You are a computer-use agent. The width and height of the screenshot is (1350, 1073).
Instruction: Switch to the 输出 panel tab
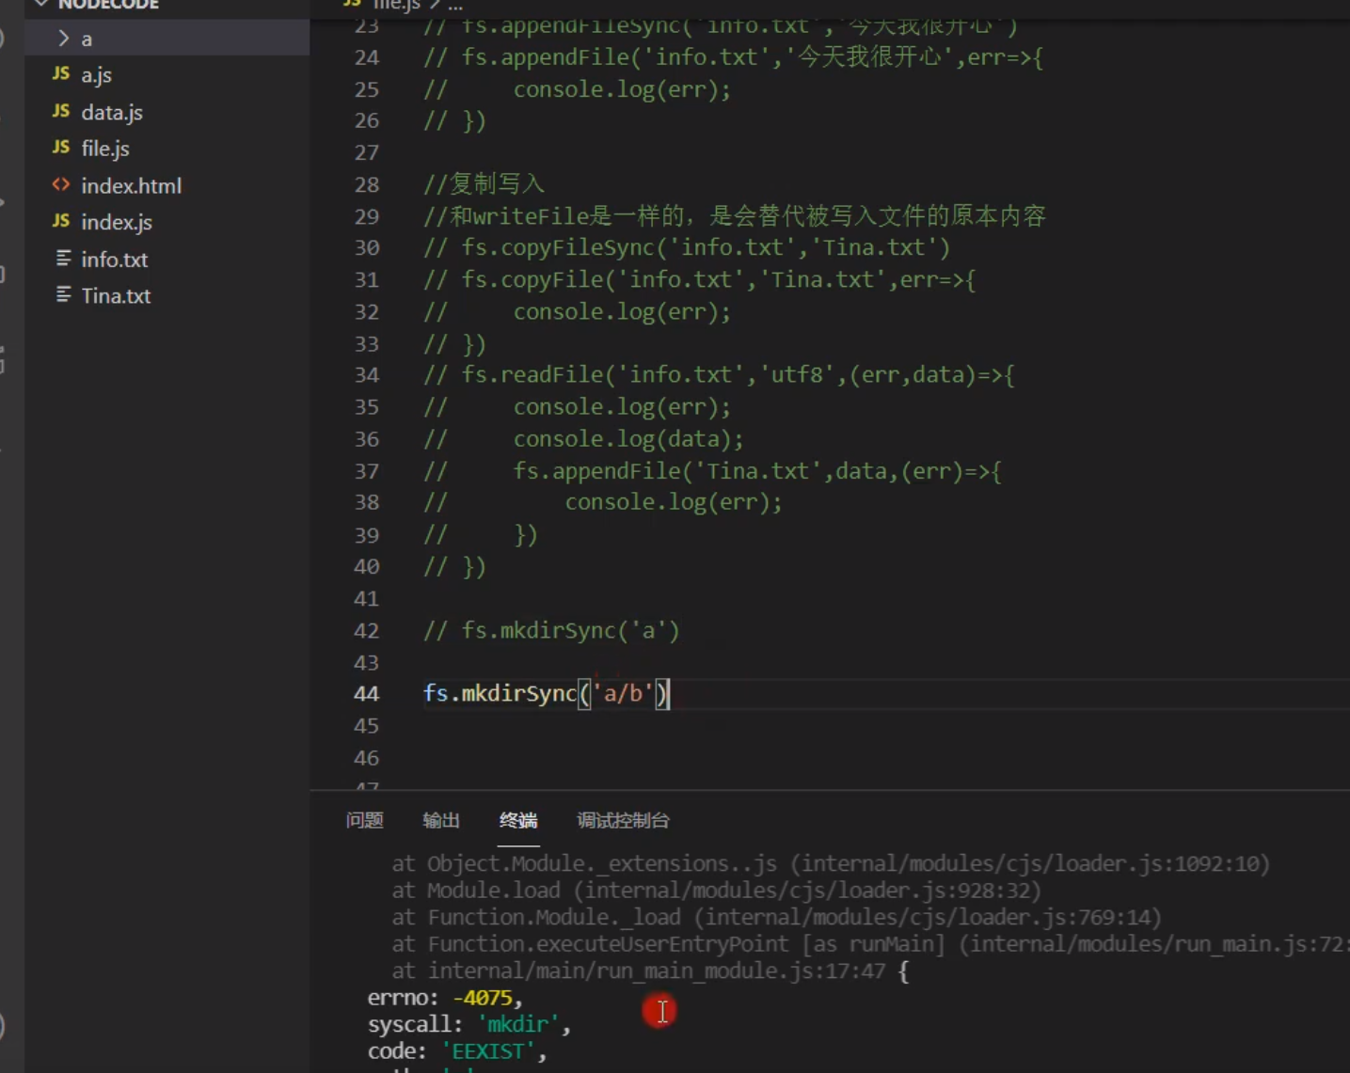tap(441, 820)
